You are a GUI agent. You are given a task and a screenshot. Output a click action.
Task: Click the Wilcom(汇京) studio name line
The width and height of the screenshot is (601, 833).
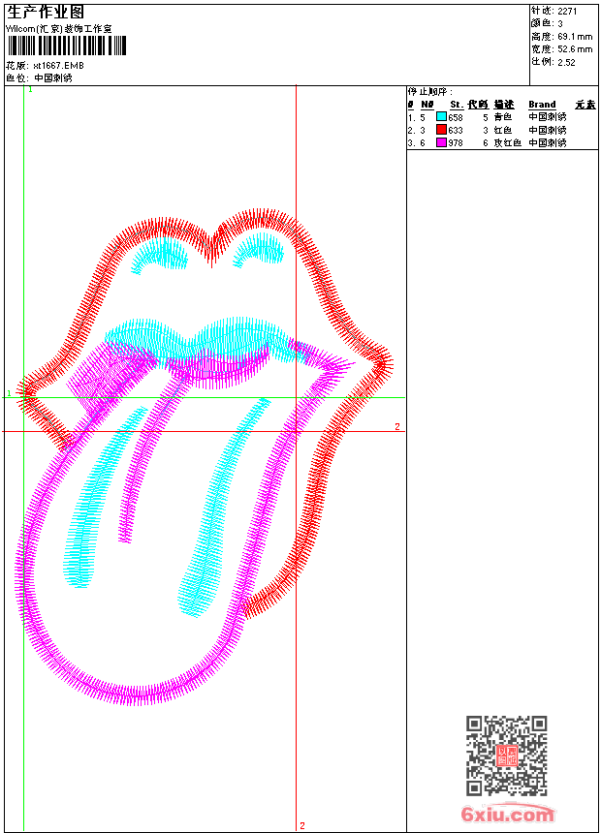click(58, 29)
